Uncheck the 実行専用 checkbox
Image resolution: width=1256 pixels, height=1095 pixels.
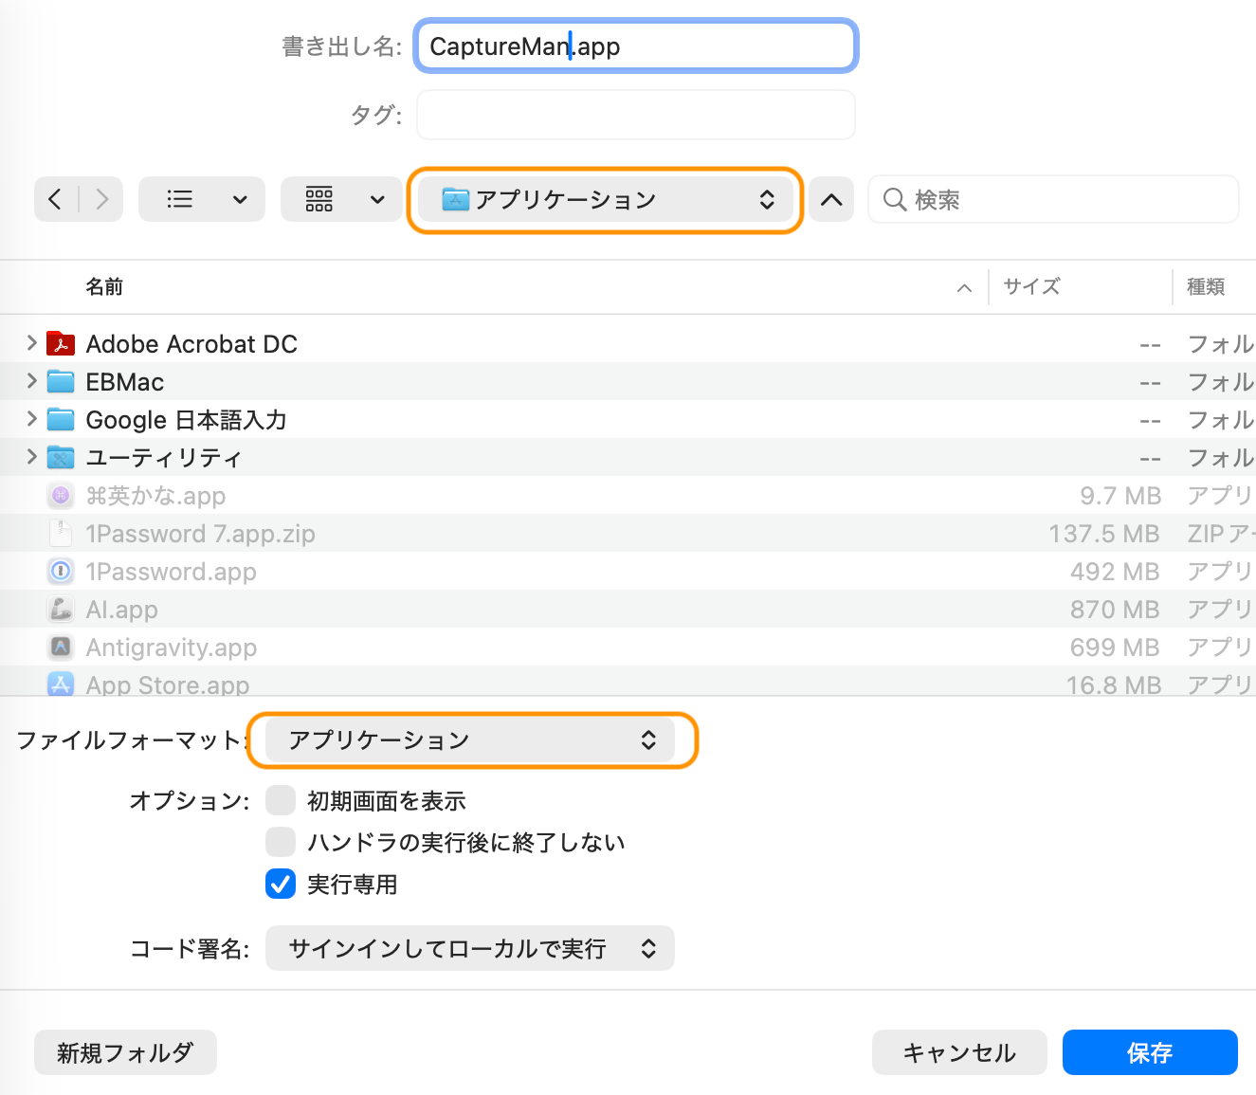point(281,884)
